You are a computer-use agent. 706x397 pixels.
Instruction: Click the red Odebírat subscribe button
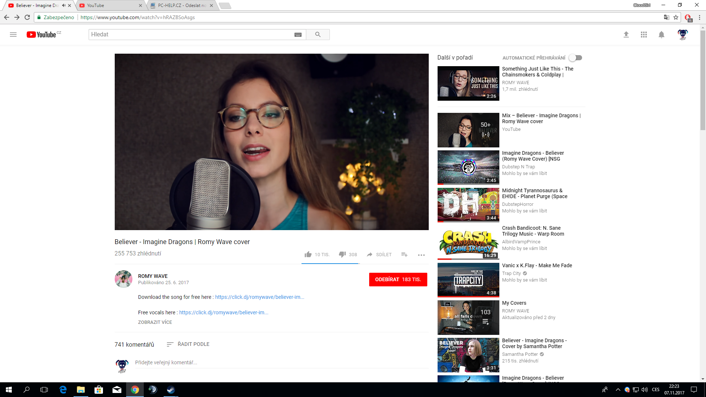pos(398,279)
